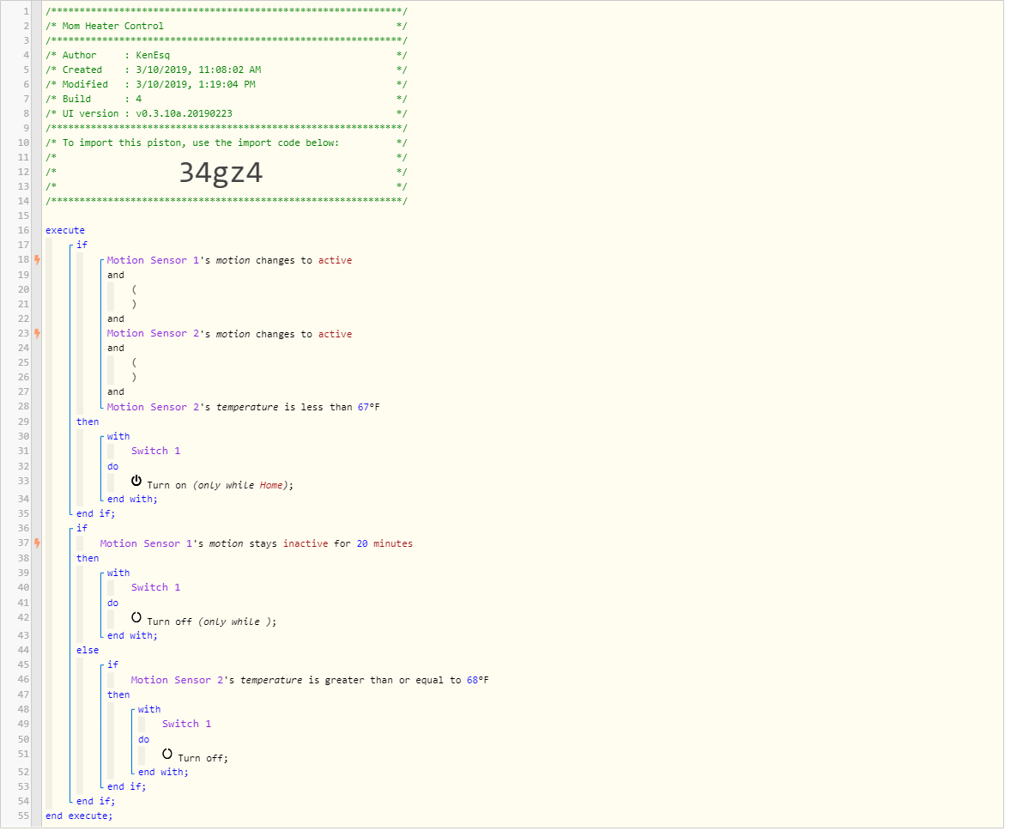Click the opening parenthesis on line 20
Image resolution: width=1011 pixels, height=831 pixels.
(134, 289)
